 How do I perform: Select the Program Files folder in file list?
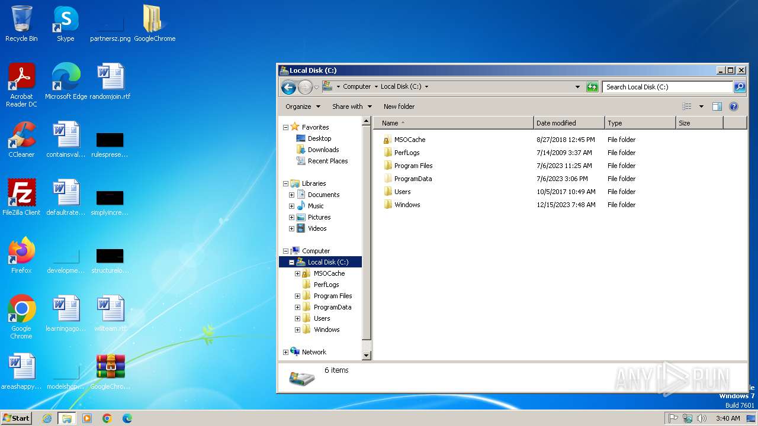click(x=408, y=166)
